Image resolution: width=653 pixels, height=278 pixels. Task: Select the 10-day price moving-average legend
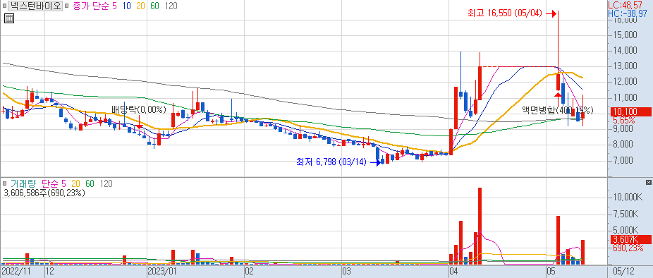click(127, 6)
